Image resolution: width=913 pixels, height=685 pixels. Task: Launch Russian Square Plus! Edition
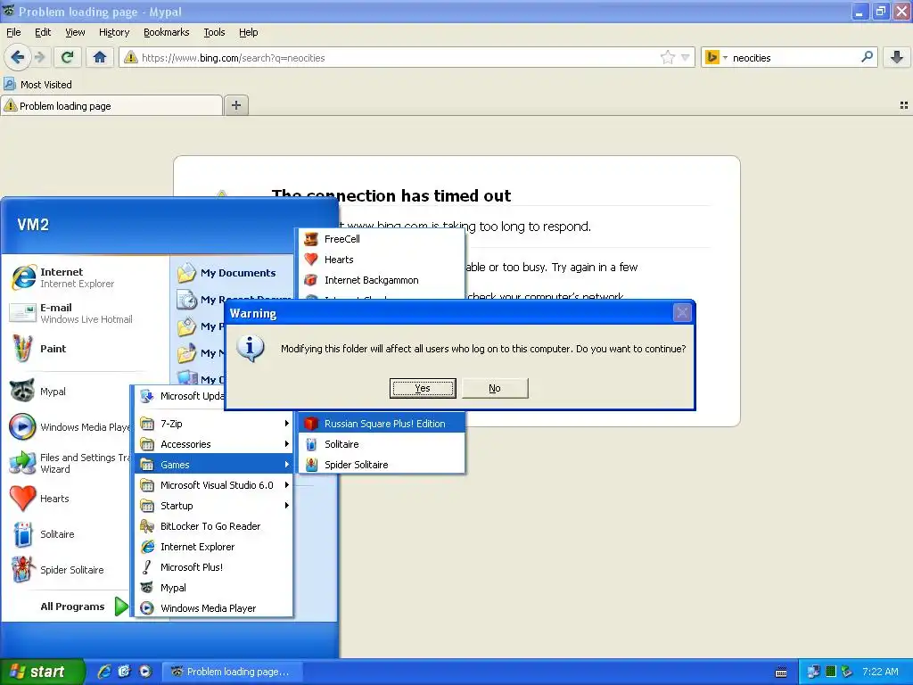(382, 424)
